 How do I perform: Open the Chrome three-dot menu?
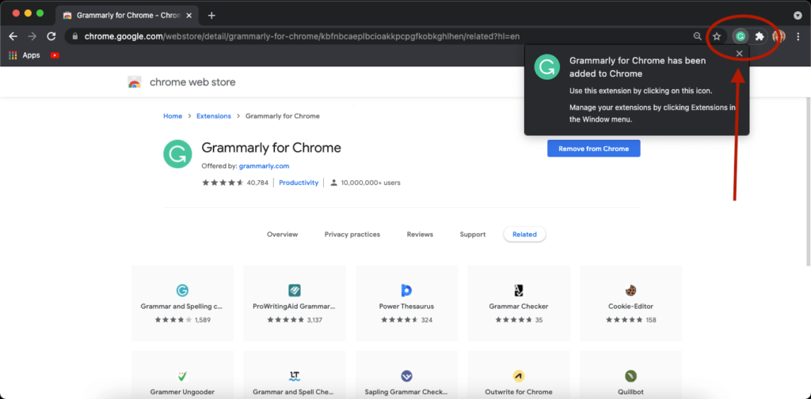click(798, 36)
